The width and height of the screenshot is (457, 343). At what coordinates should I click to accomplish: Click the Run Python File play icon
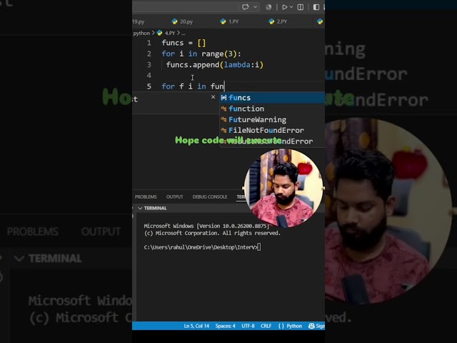[x=284, y=7]
